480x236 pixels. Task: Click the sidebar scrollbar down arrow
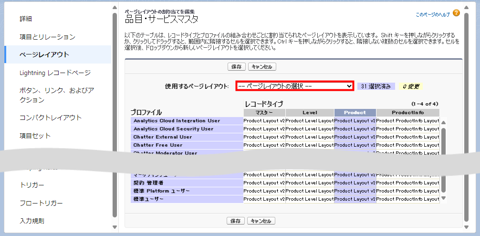click(x=115, y=227)
